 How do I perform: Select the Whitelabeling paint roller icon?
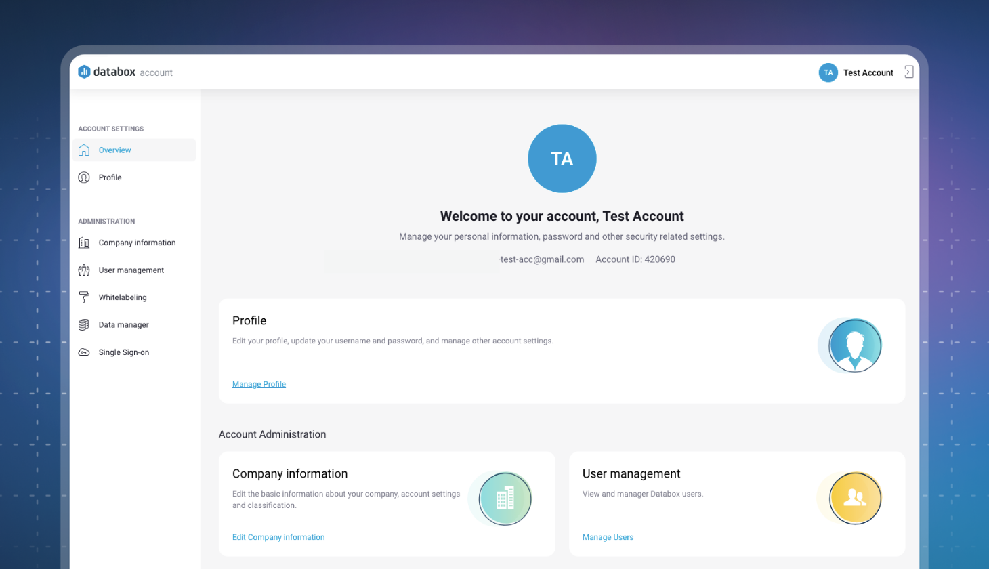(84, 297)
